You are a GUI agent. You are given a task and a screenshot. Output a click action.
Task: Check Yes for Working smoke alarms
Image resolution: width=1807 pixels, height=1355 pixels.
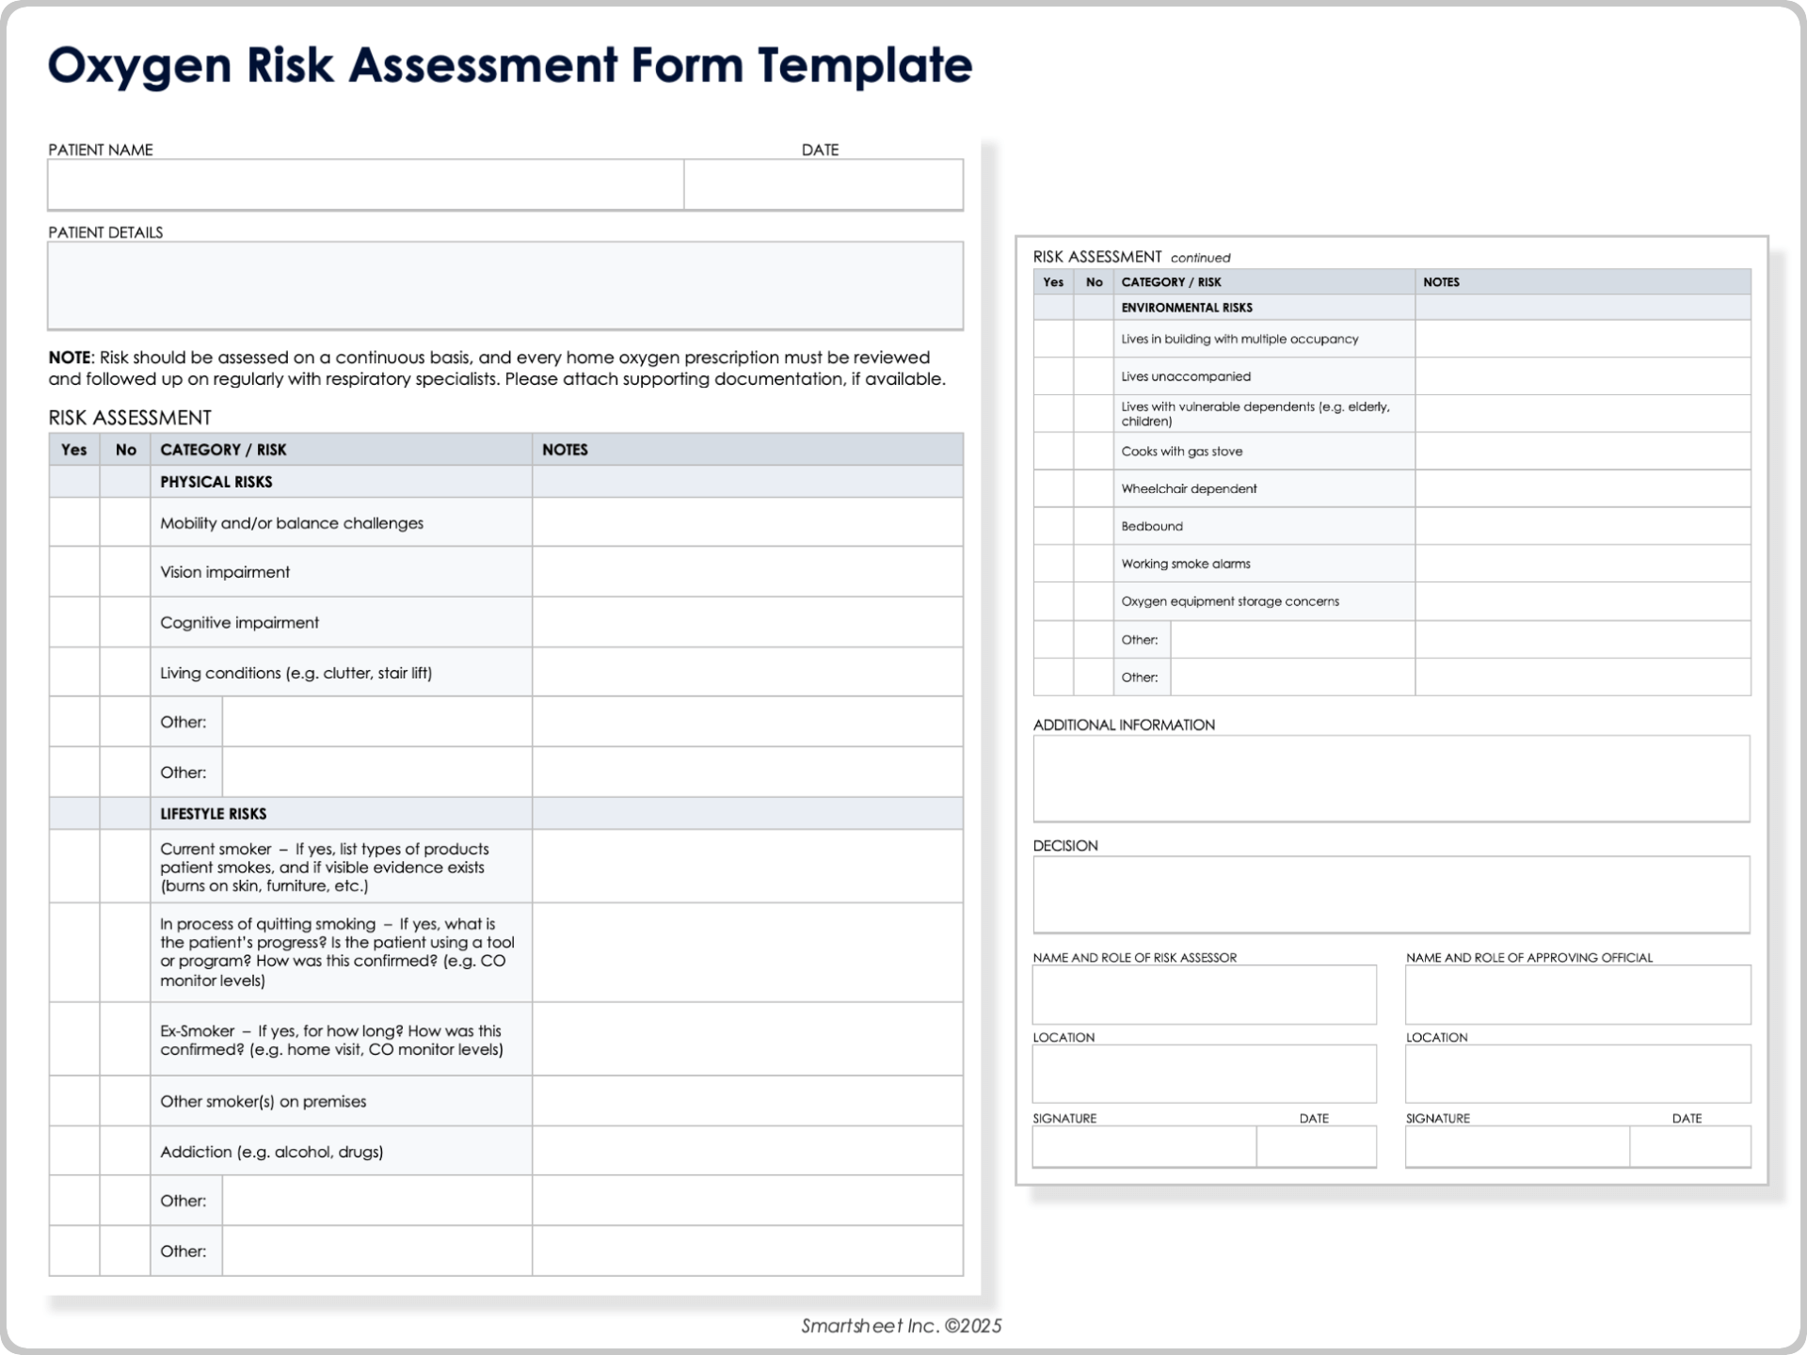click(x=1053, y=564)
